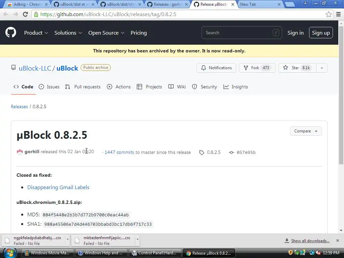Select the Actions tab

point(119,87)
